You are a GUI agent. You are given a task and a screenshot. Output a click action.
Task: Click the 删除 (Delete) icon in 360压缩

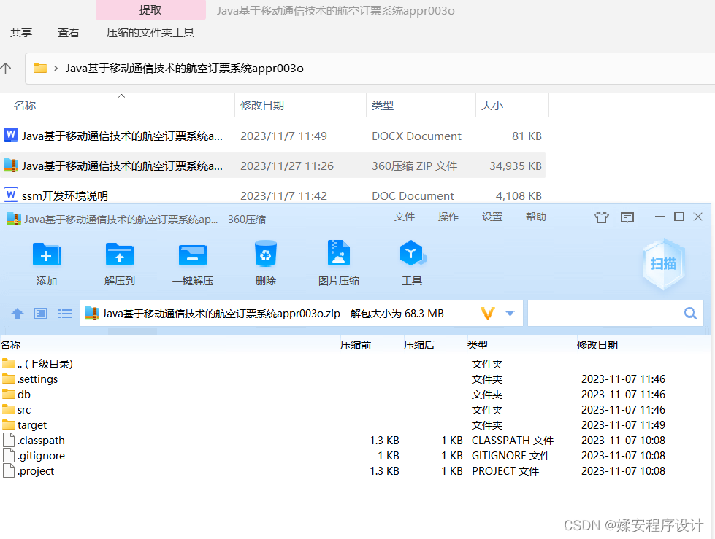[x=265, y=263]
